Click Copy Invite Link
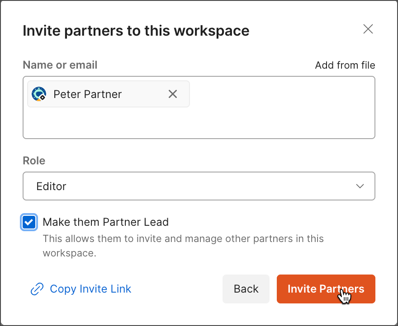Image resolution: width=398 pixels, height=326 pixels. pyautogui.click(x=90, y=289)
